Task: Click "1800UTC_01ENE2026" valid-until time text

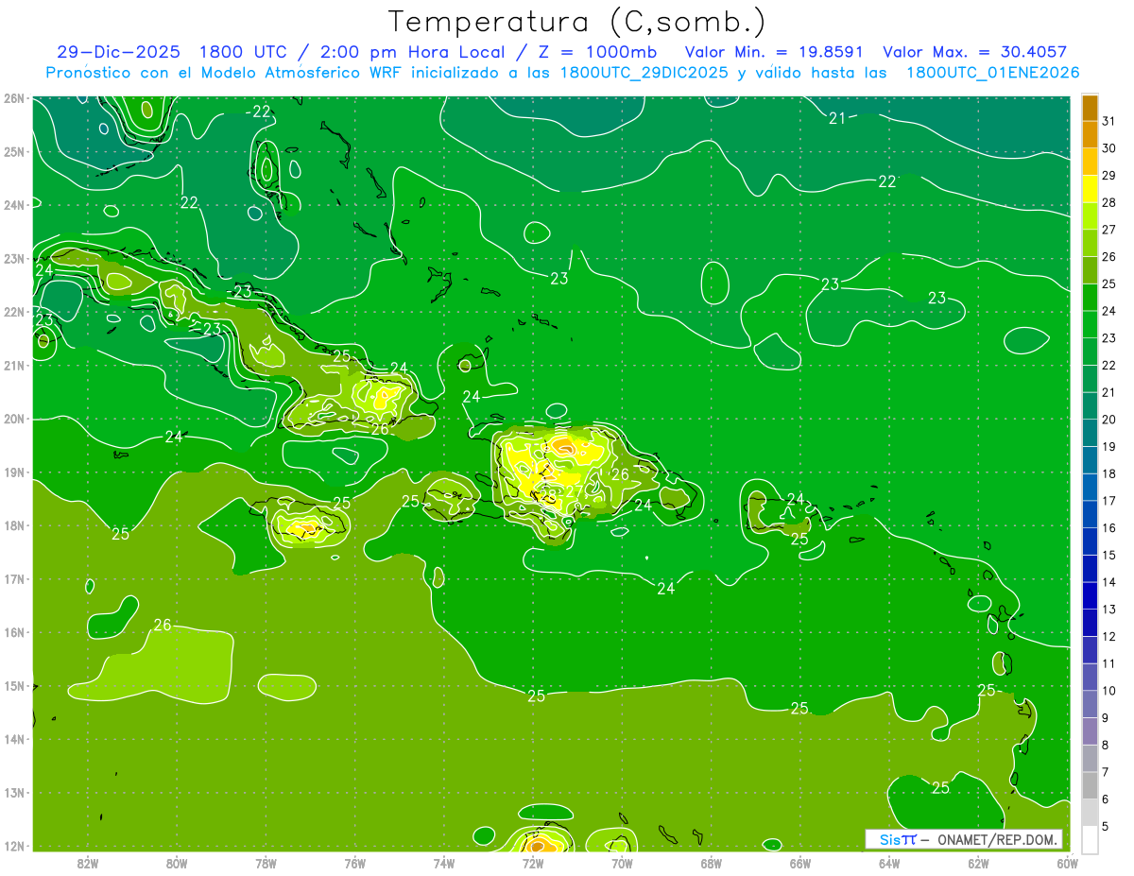Action: [992, 72]
